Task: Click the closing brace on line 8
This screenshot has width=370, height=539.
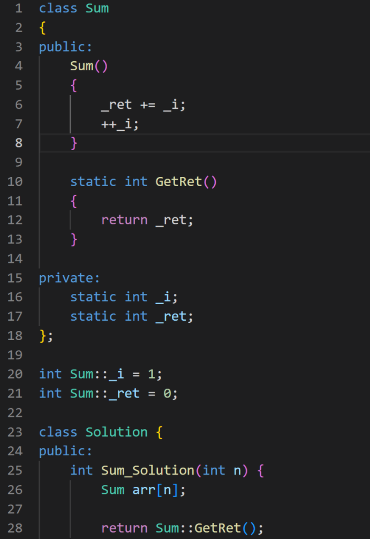Action: tap(74, 143)
